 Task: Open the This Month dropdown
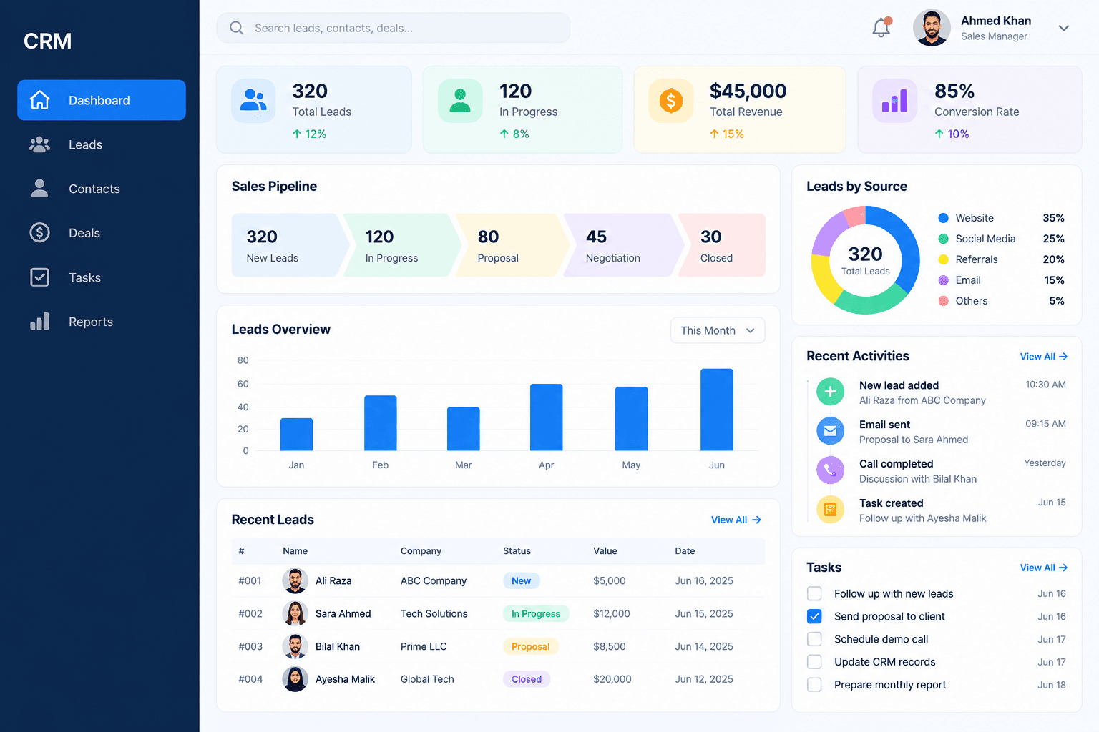pos(718,330)
